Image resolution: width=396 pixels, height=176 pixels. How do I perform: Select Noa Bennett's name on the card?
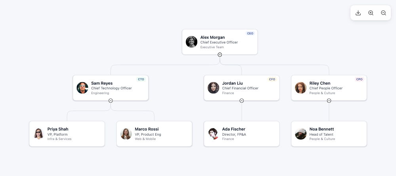pyautogui.click(x=322, y=129)
